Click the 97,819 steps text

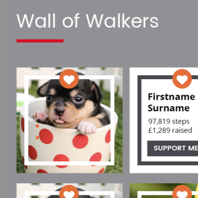point(169,122)
